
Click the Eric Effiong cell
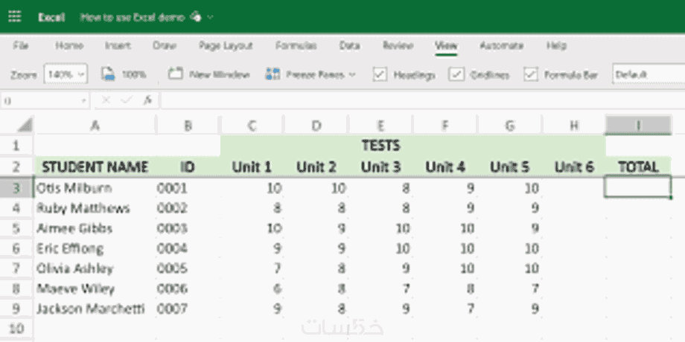[x=95, y=248]
